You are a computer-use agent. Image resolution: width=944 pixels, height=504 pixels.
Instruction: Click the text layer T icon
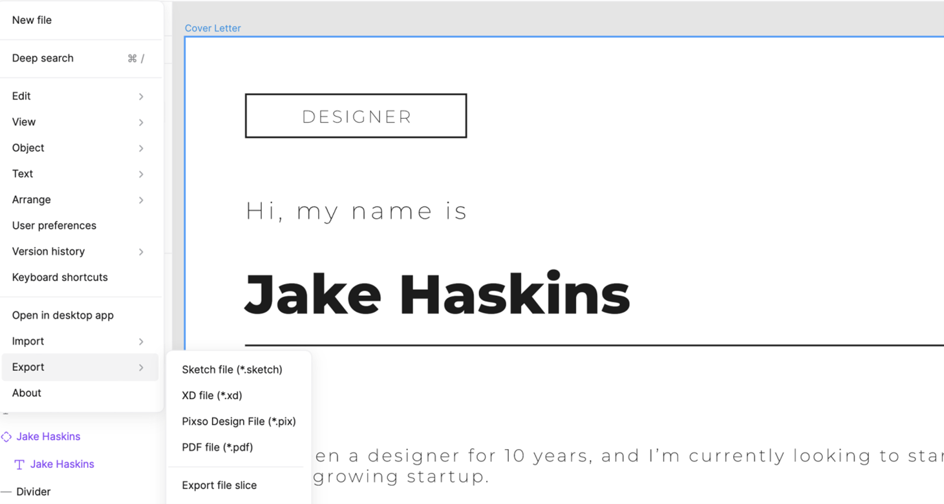click(19, 465)
